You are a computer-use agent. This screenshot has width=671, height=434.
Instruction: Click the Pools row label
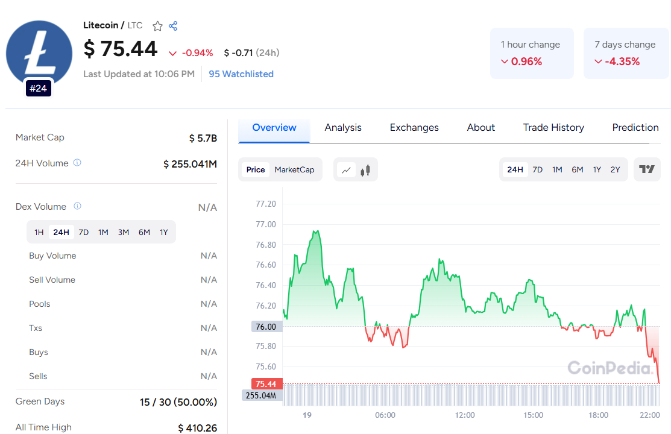point(39,304)
